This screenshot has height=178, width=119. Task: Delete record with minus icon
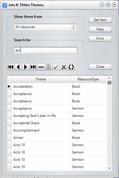tap(41, 67)
